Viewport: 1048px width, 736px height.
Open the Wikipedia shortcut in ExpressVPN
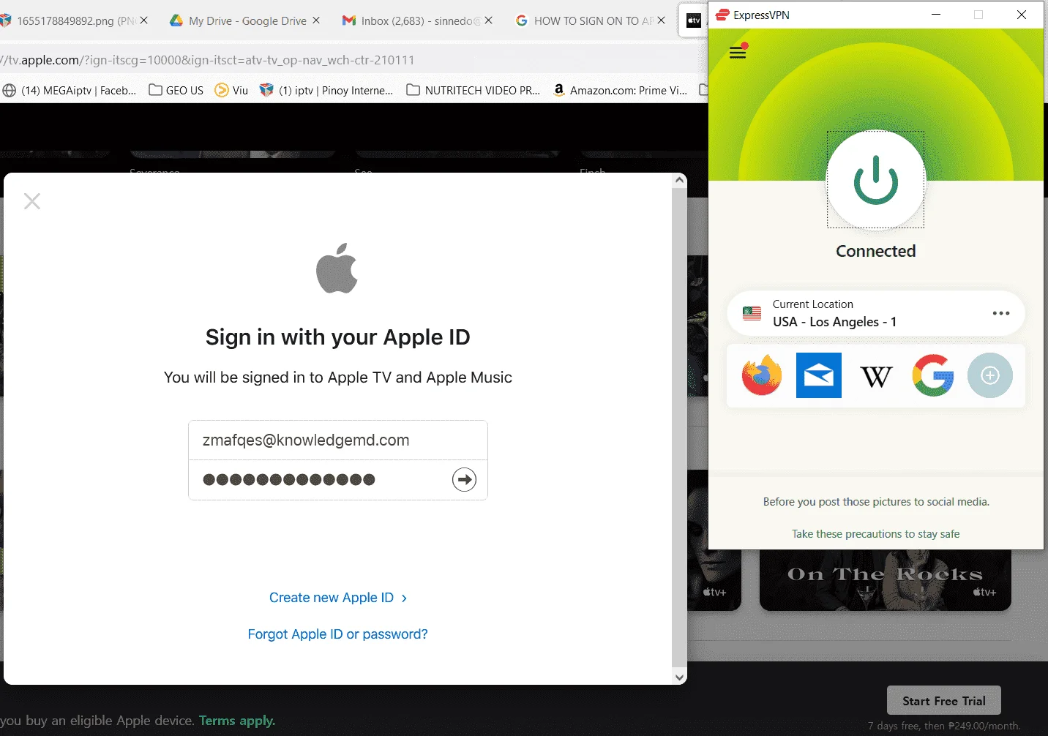[876, 376]
